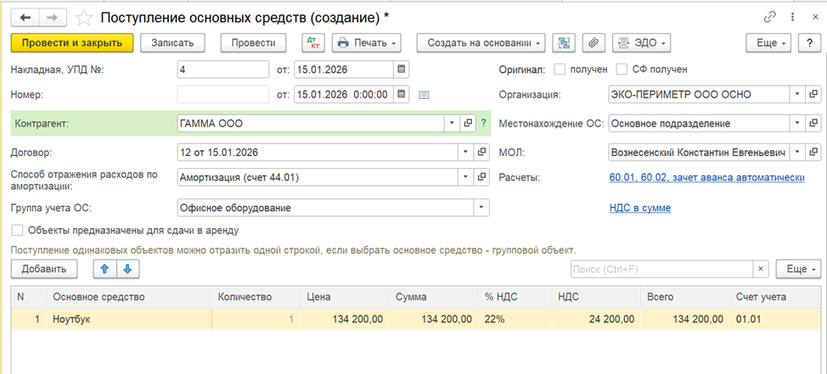Go forward with the right arrow button
The height and width of the screenshot is (374, 827).
tap(52, 17)
